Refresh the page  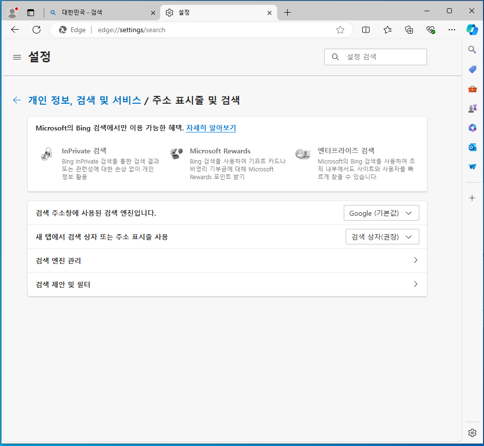coord(37,30)
